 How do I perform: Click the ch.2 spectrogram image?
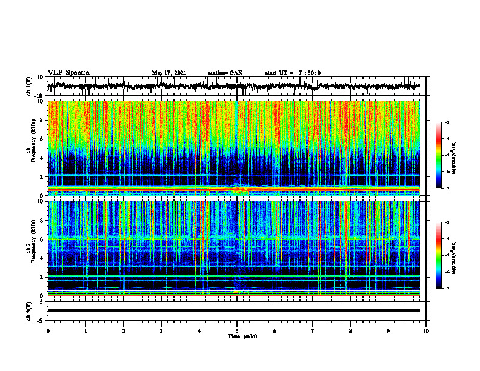(x=234, y=249)
